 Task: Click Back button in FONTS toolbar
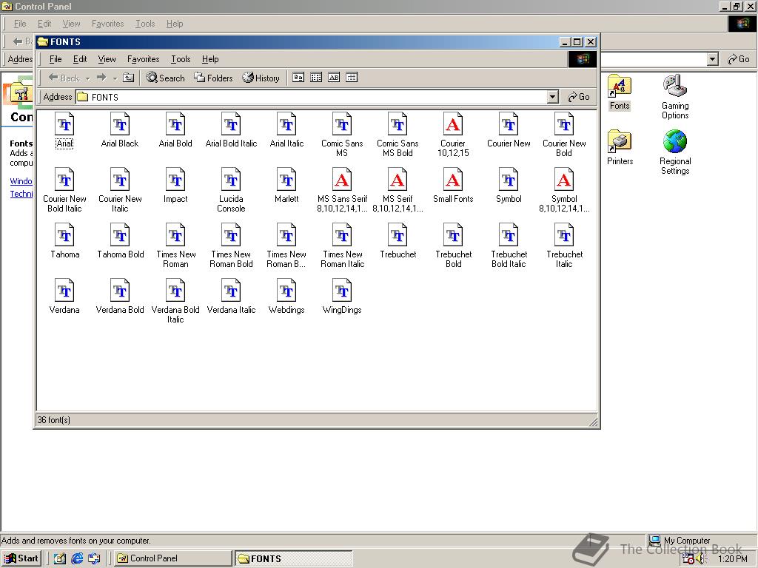[x=64, y=78]
